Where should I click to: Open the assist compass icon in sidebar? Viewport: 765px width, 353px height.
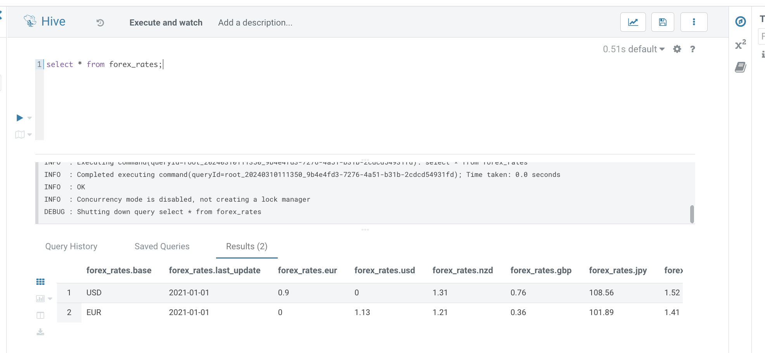pyautogui.click(x=741, y=22)
